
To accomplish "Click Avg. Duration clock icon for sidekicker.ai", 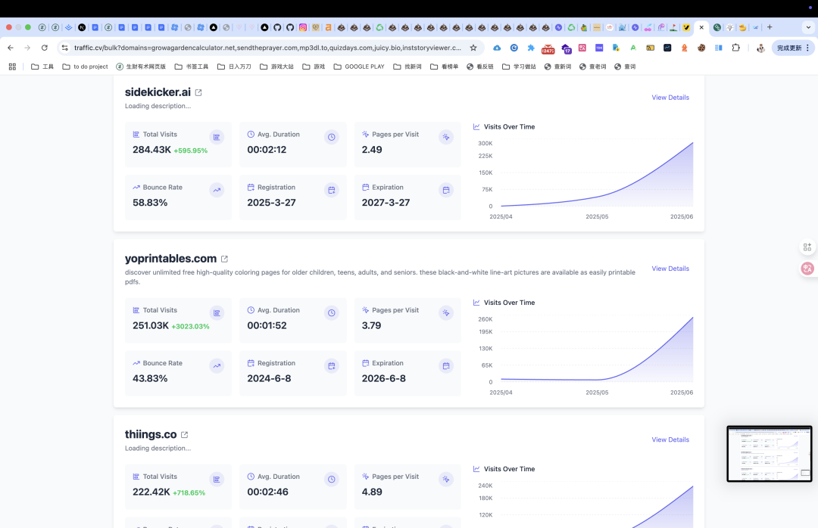I will (331, 137).
